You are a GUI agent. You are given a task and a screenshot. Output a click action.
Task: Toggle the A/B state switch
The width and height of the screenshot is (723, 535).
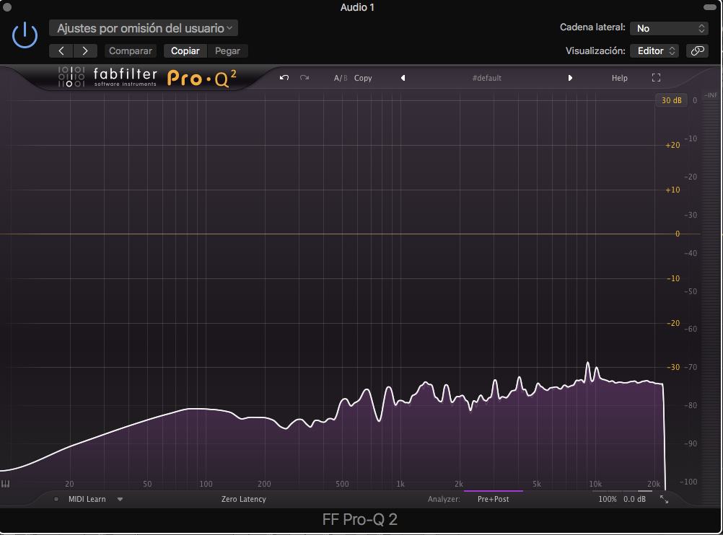340,78
